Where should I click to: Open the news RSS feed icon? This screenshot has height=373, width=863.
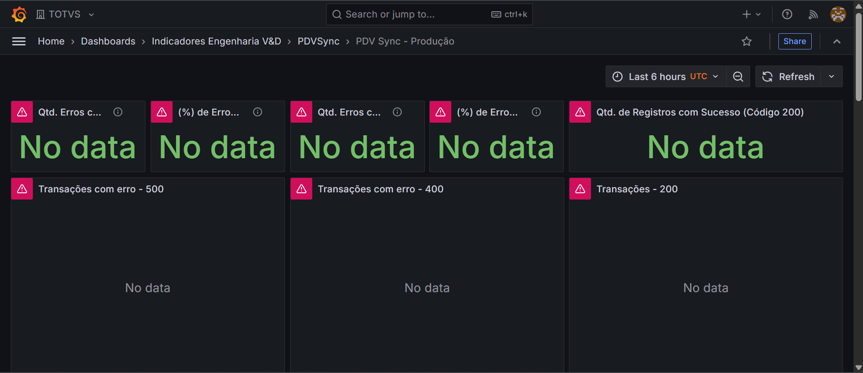(813, 14)
